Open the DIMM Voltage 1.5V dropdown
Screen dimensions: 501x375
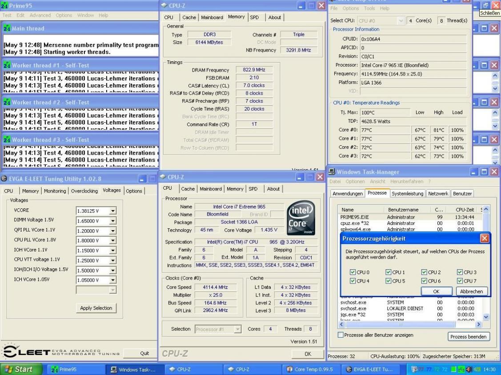pyautogui.click(x=112, y=221)
